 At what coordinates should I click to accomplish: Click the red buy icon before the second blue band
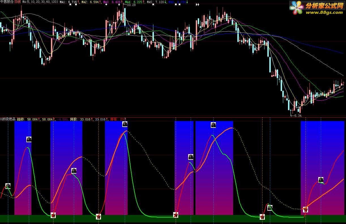[53, 215]
